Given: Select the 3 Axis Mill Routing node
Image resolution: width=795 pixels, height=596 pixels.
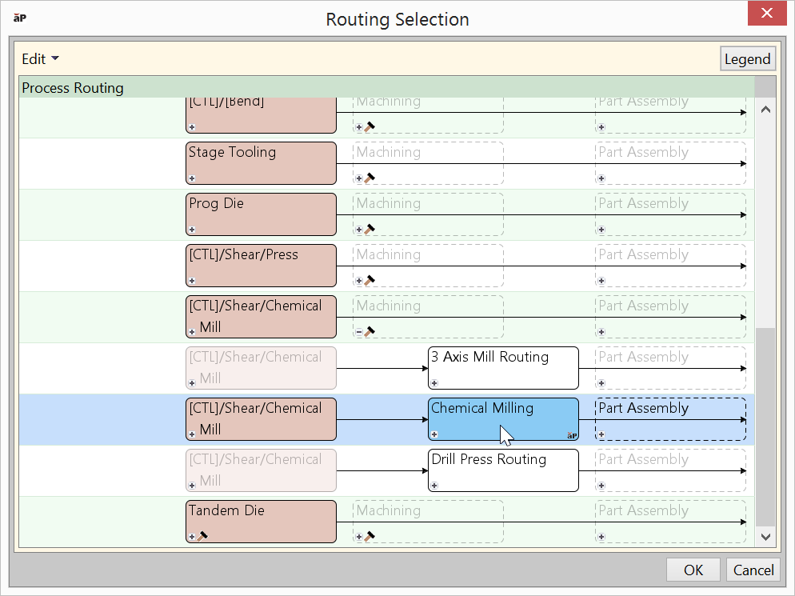Looking at the screenshot, I should (x=502, y=367).
